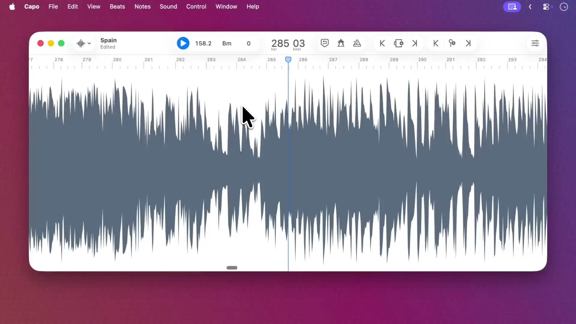Screen dimensions: 576x324
Task: Open the tuning fork with sparks icon
Action: (x=341, y=43)
